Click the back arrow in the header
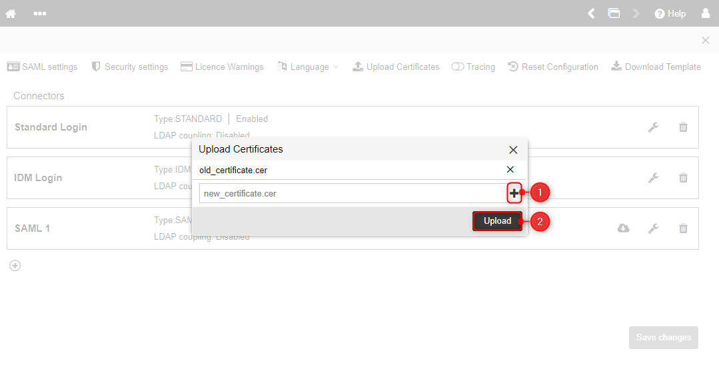719x373 pixels. click(x=592, y=13)
